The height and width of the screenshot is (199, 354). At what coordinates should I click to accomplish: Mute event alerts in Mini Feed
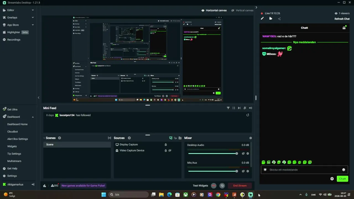point(245,108)
